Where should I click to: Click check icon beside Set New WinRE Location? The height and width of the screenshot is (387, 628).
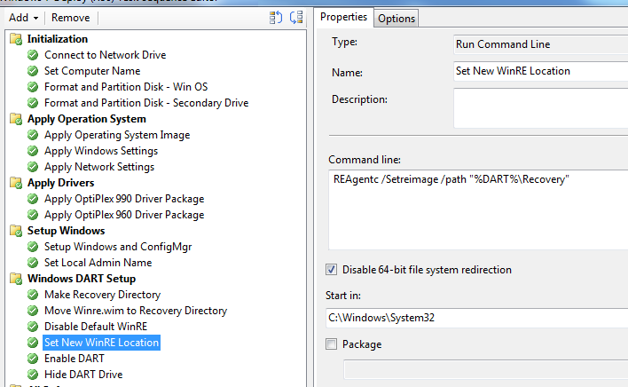[x=33, y=343]
